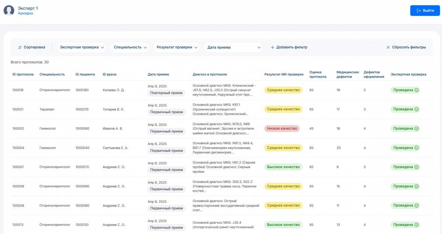442x234 pixels.
Task: Click checkmark icon for protocol 100018
Action: (417, 90)
